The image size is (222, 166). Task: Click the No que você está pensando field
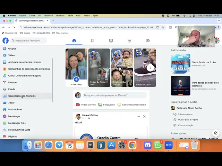tap(115, 95)
